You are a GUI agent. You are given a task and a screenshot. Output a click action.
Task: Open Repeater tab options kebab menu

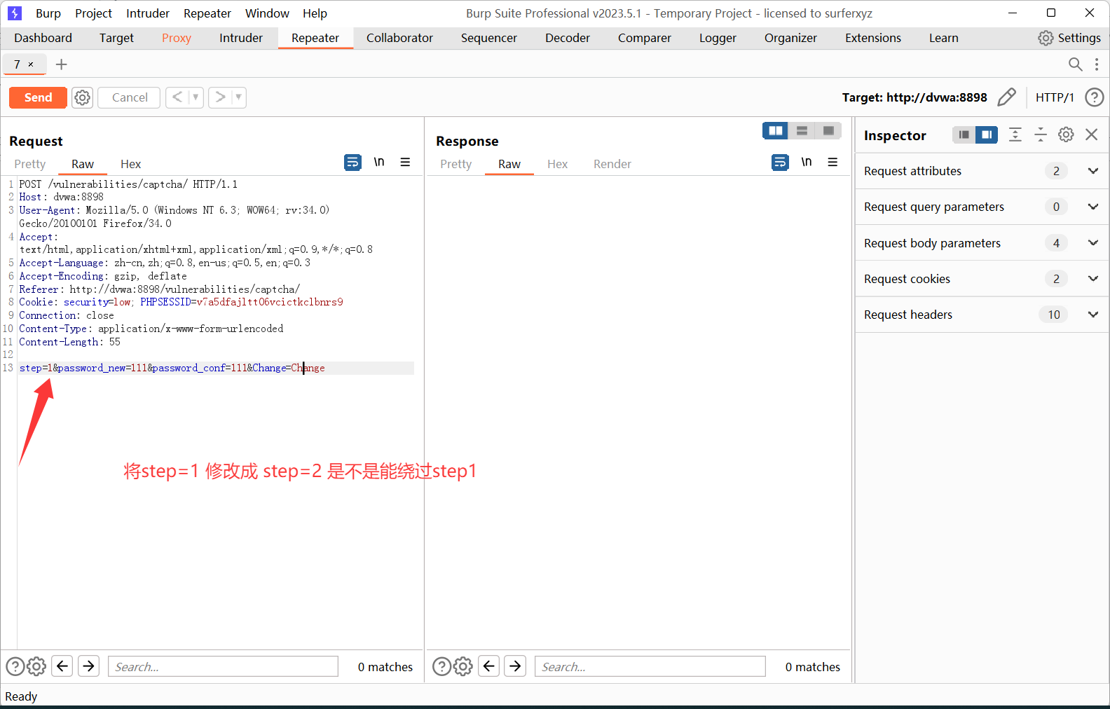[1097, 64]
